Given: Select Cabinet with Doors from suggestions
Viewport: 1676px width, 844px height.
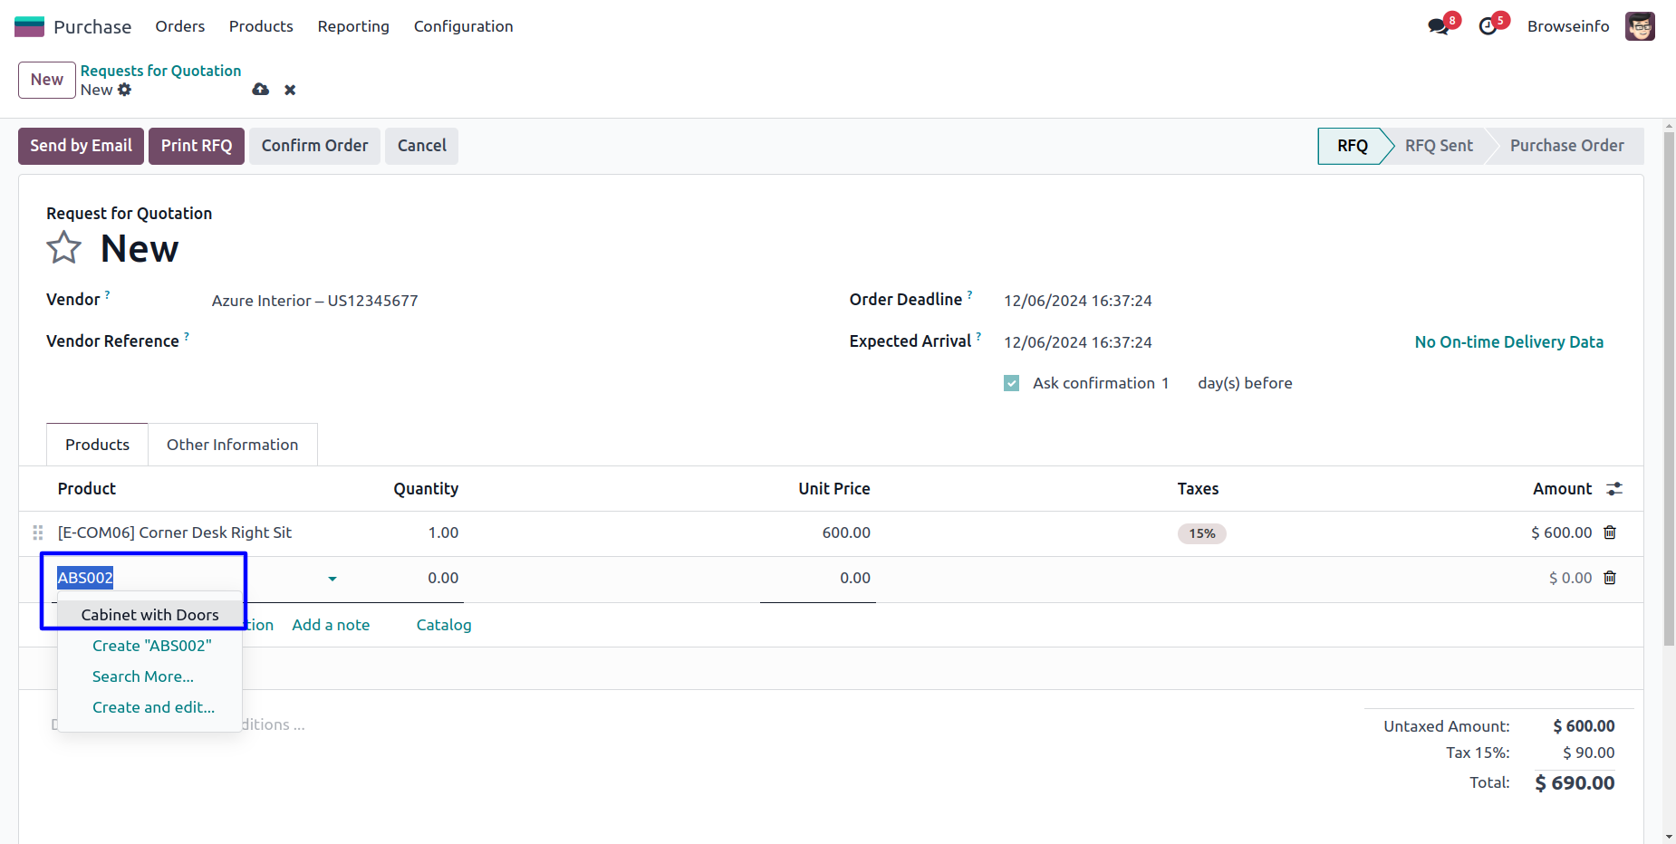Looking at the screenshot, I should pyautogui.click(x=150, y=615).
